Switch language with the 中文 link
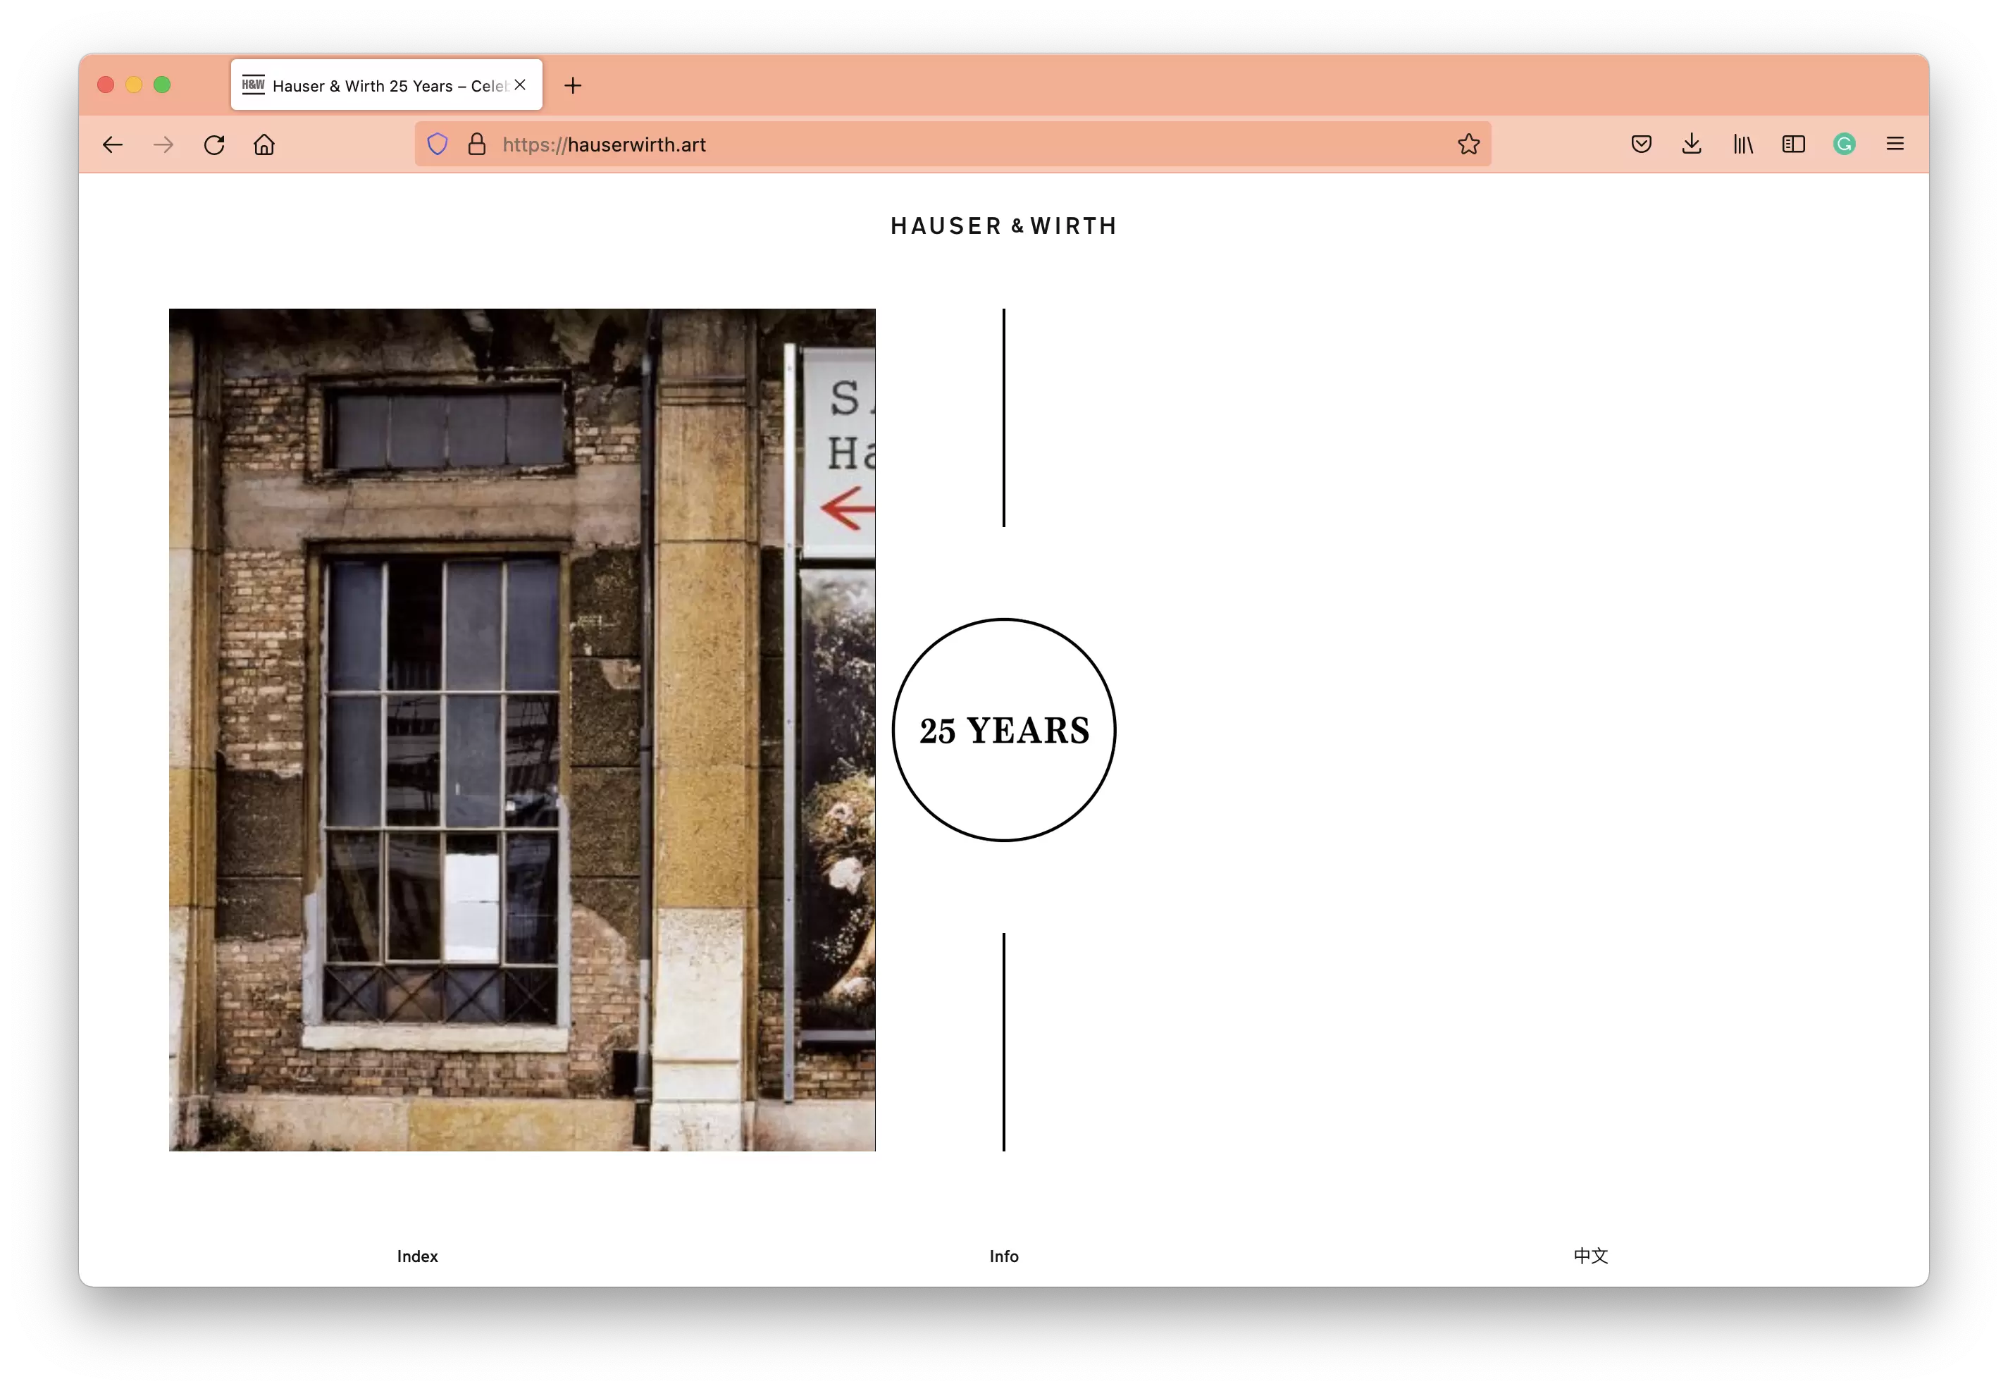This screenshot has height=1391, width=2008. [x=1590, y=1256]
